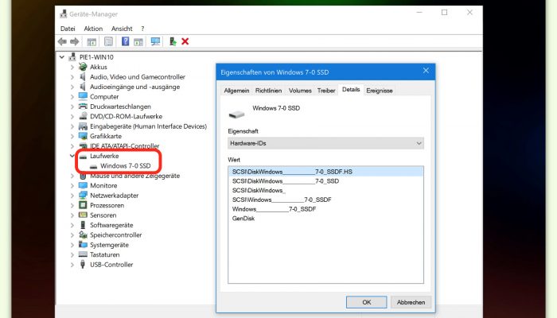Click the show console tree toolbar icon

(92, 41)
